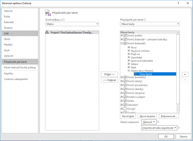Open Centrum zabezpečení category

coord(20,79)
